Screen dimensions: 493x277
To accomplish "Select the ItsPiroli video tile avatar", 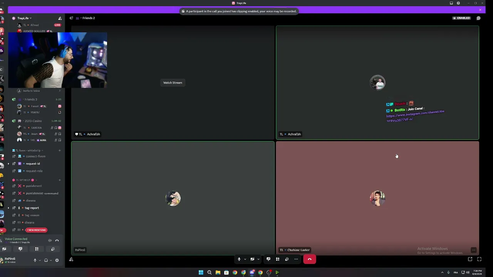I will click(x=173, y=199).
